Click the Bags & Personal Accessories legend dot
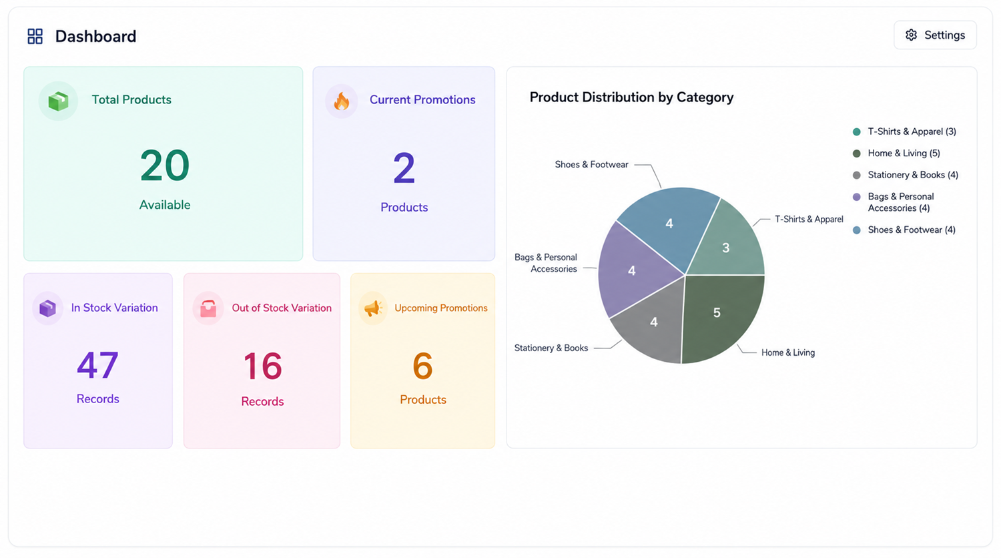 [857, 197]
